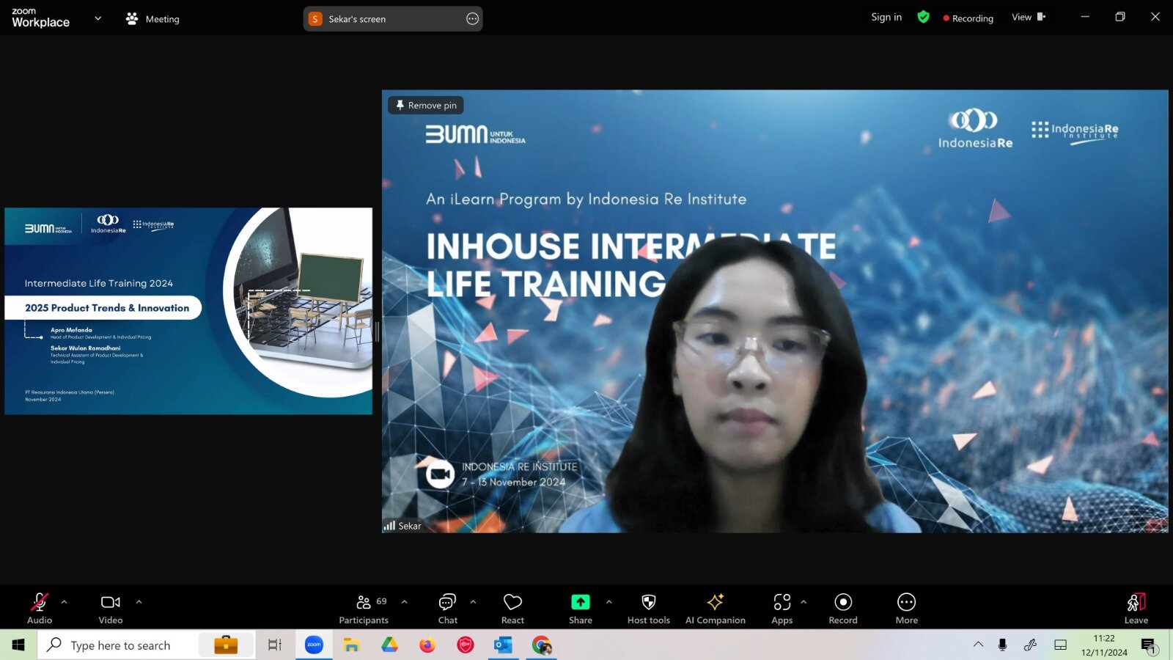Open Zoom from the taskbar

[314, 645]
